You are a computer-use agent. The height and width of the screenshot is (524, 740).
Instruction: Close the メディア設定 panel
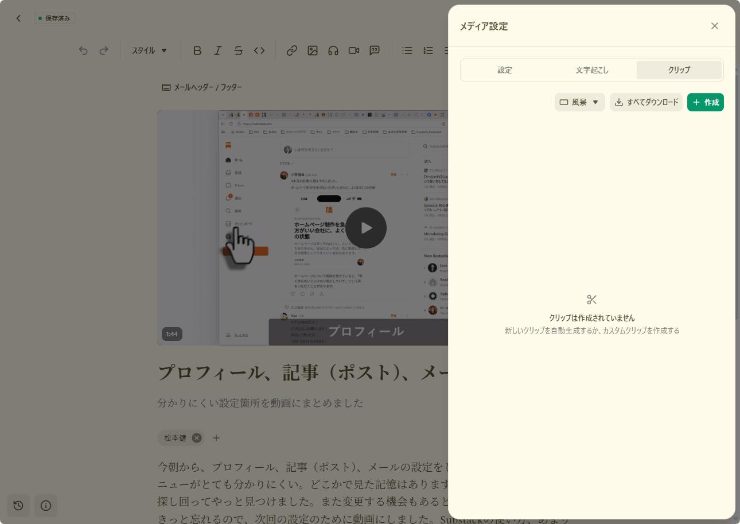click(715, 26)
